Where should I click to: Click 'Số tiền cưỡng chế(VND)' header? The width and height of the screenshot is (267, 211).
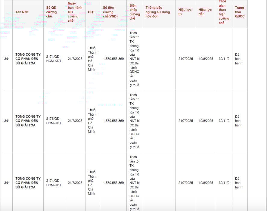click(x=110, y=12)
